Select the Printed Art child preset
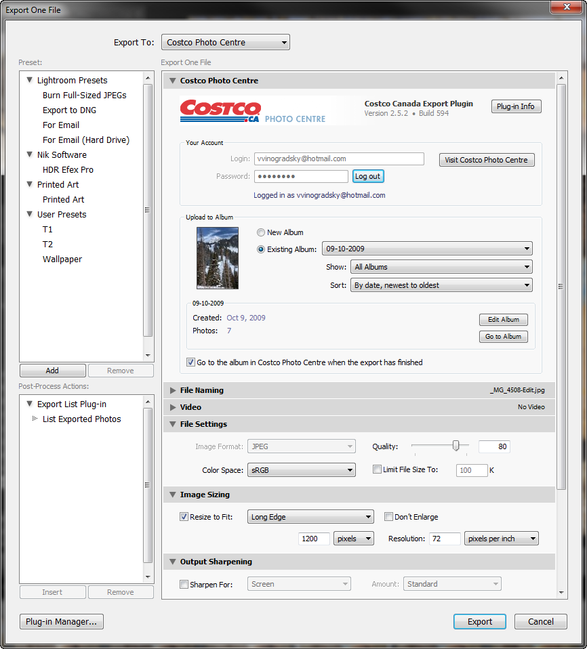Image resolution: width=587 pixels, height=649 pixels. click(x=64, y=199)
